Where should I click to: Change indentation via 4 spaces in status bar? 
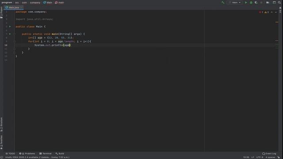click(270, 157)
